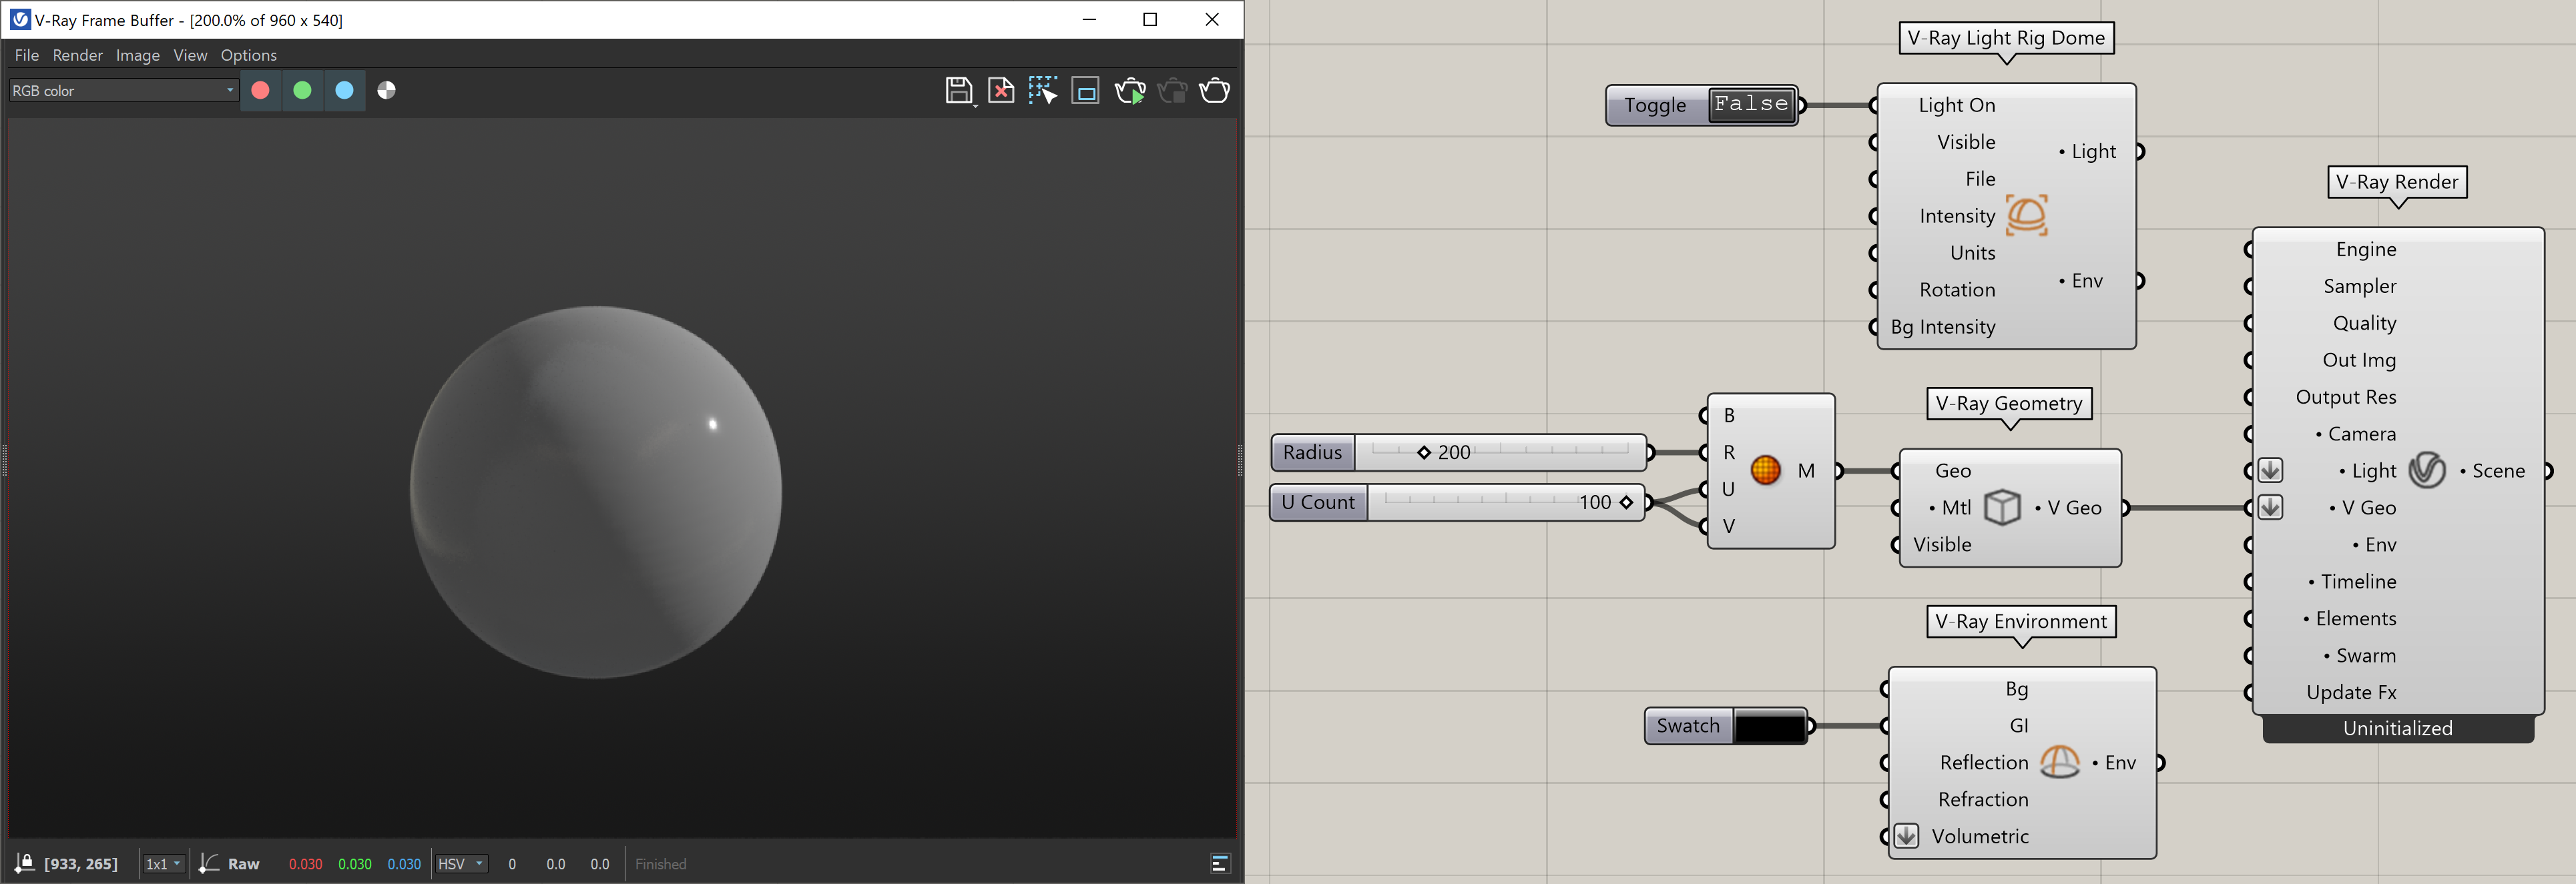Toggle the frame buffer side panel icon
The image size is (2576, 884).
click(1220, 864)
